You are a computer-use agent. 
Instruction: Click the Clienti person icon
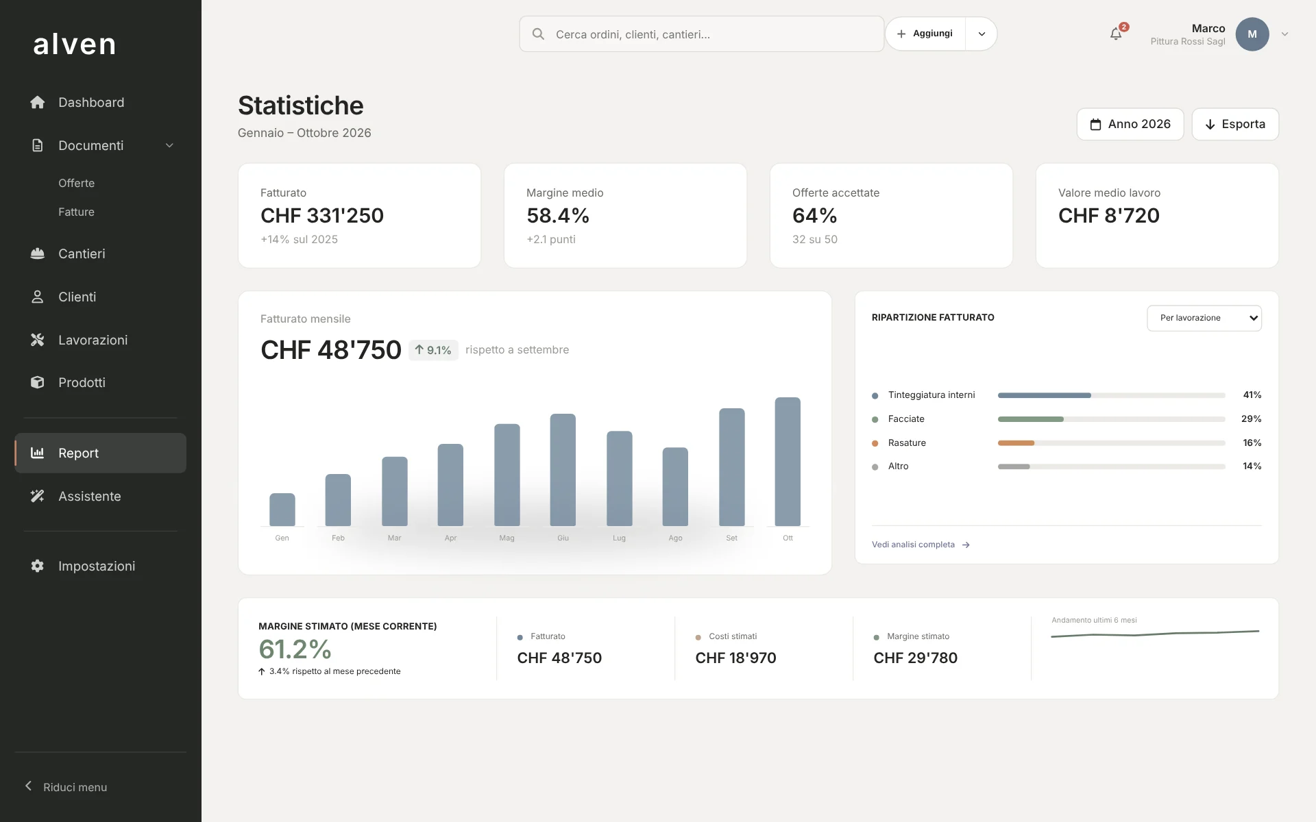(38, 297)
